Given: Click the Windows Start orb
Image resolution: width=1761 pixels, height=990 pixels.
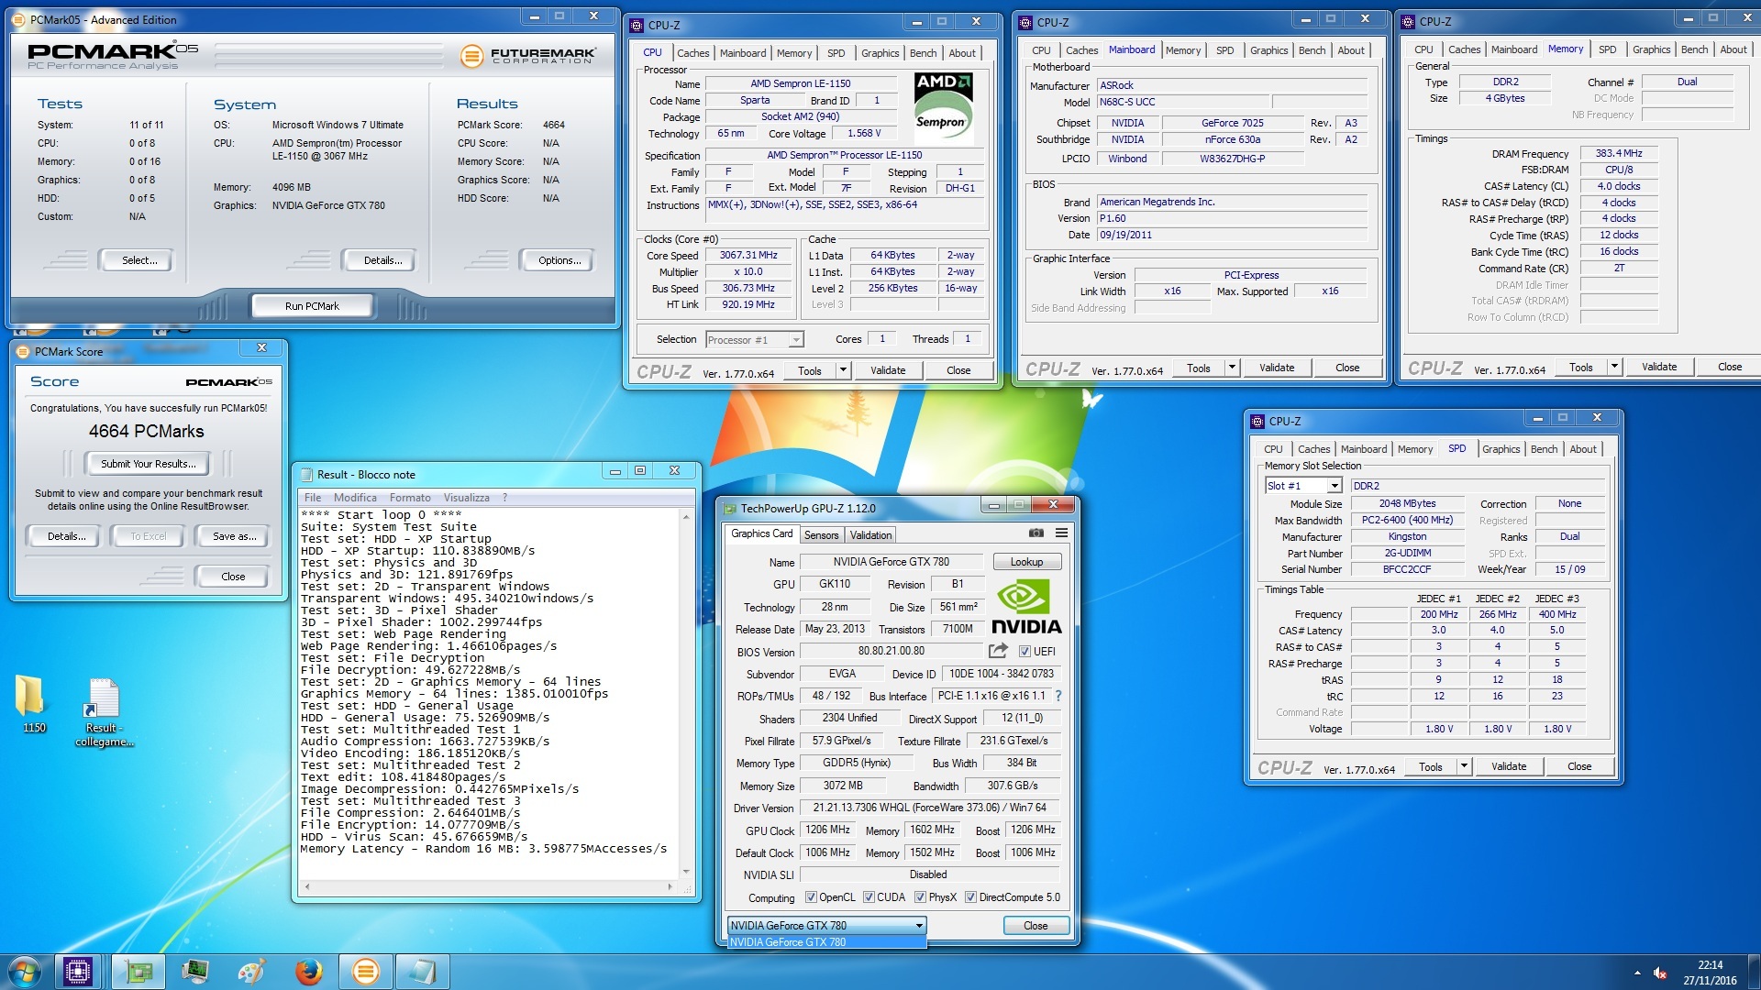Looking at the screenshot, I should click(x=25, y=971).
